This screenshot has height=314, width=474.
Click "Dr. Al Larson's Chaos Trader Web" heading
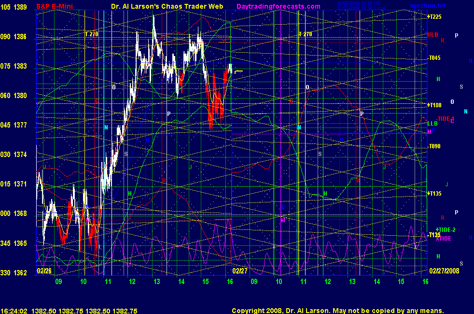167,6
